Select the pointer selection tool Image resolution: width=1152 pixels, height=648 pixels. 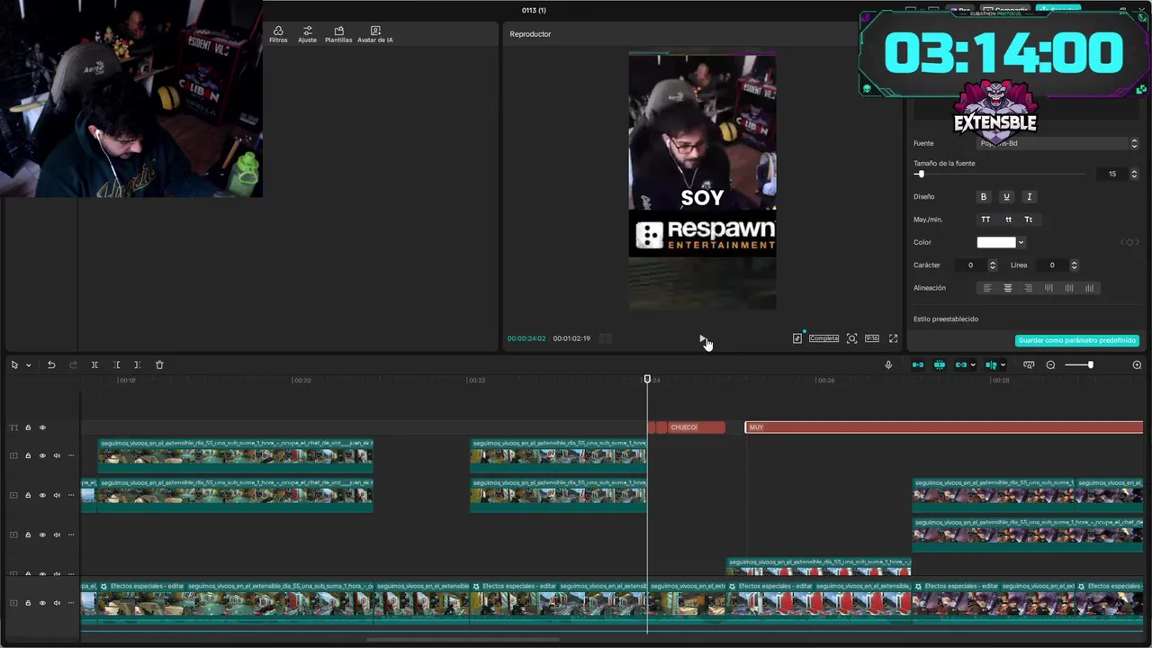tap(14, 364)
